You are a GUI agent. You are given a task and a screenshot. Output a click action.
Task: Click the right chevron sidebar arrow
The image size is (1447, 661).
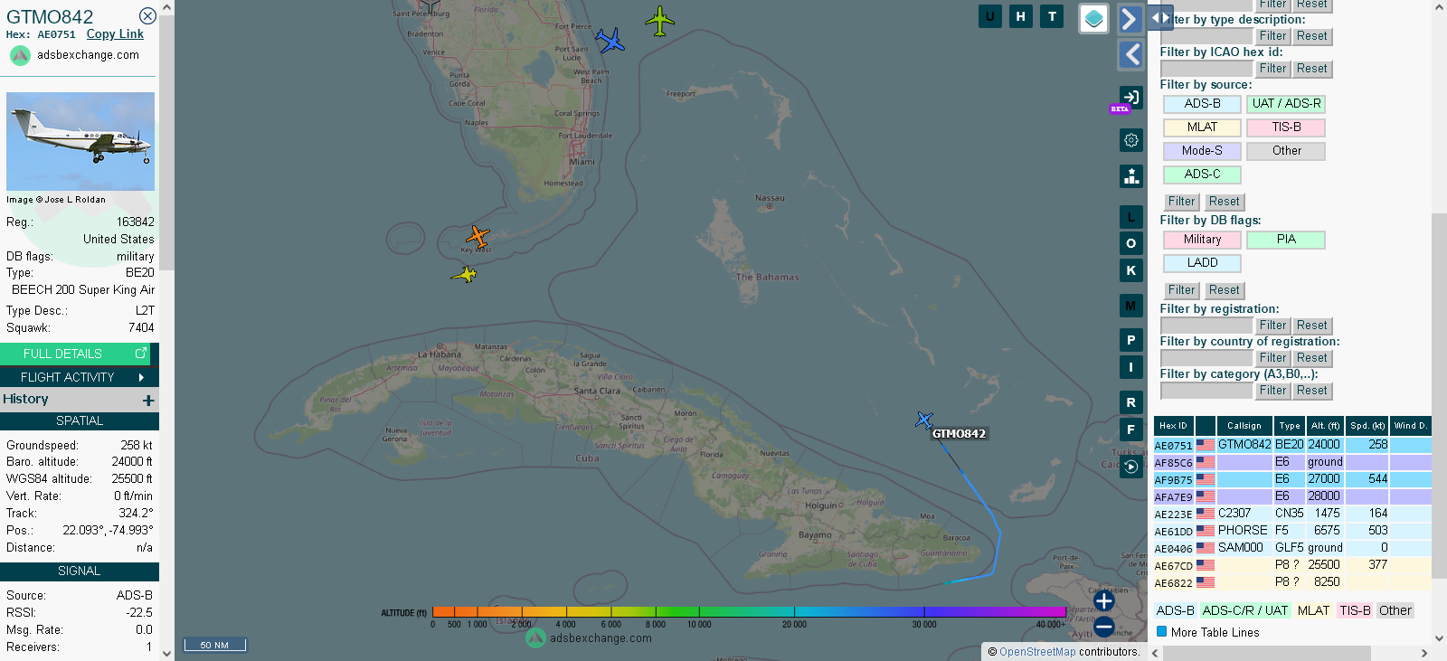click(1130, 19)
